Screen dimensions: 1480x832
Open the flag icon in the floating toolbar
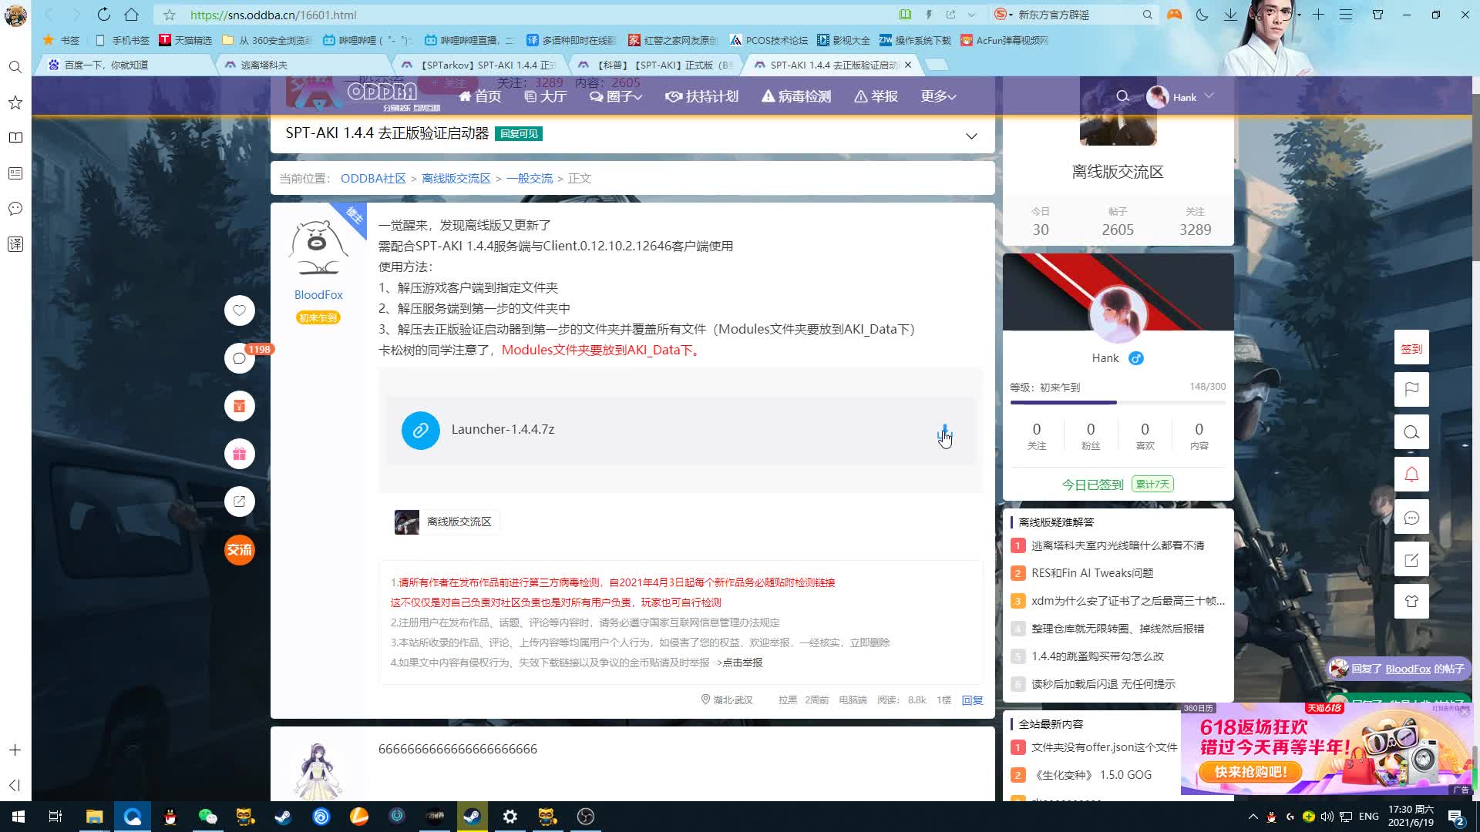tap(1411, 390)
